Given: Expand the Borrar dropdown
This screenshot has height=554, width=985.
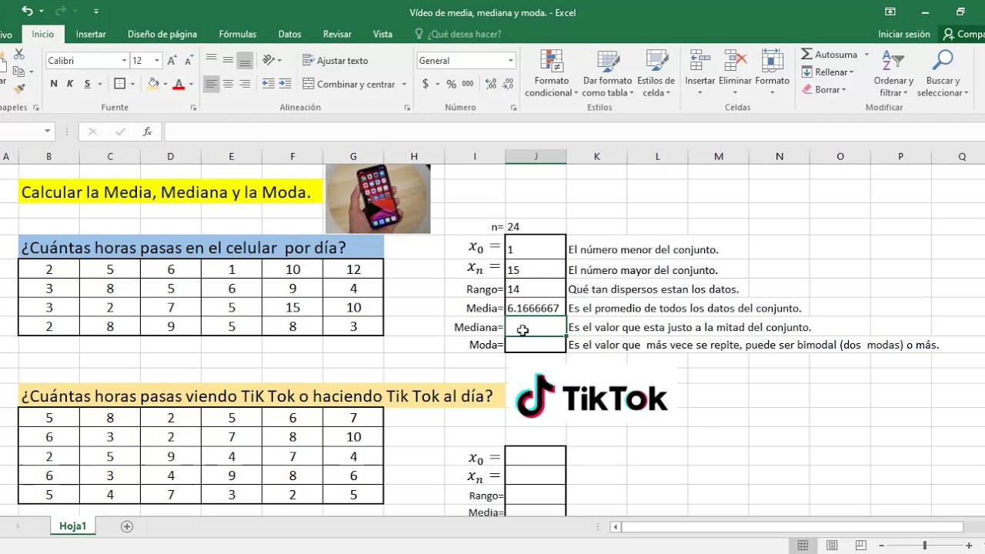Looking at the screenshot, I should 844,90.
